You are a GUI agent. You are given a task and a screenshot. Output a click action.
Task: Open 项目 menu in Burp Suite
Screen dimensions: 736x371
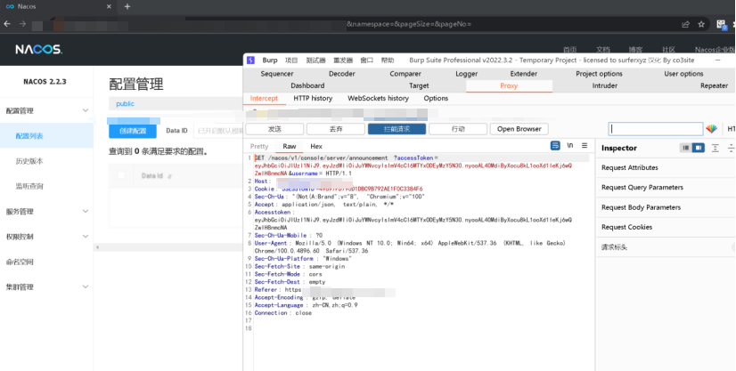click(291, 60)
